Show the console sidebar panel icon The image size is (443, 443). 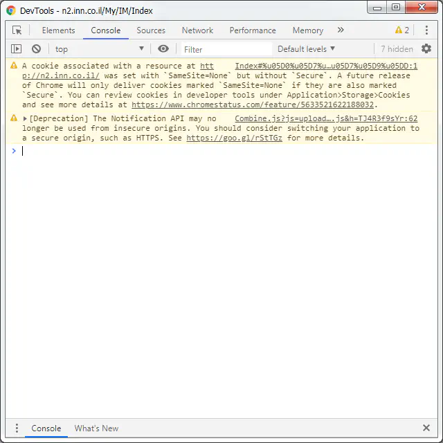point(17,49)
